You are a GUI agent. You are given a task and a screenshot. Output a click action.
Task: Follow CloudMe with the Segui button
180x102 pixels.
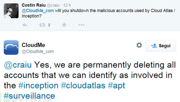point(161,46)
